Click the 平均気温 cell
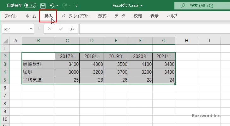 pyautogui.click(x=39, y=80)
